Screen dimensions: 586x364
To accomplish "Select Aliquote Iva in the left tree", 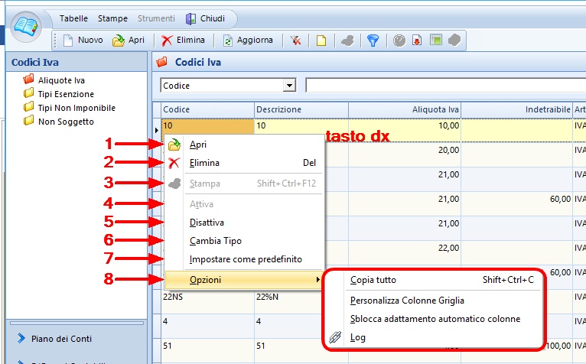I will click(x=61, y=80).
